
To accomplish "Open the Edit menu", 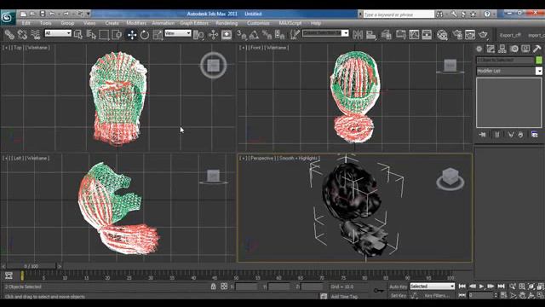I will click(x=26, y=23).
